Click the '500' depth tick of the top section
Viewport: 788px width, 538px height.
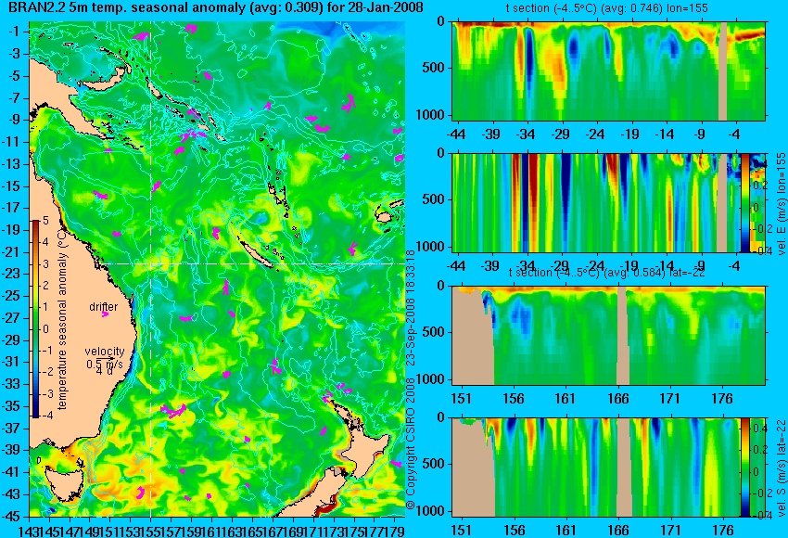[434, 68]
